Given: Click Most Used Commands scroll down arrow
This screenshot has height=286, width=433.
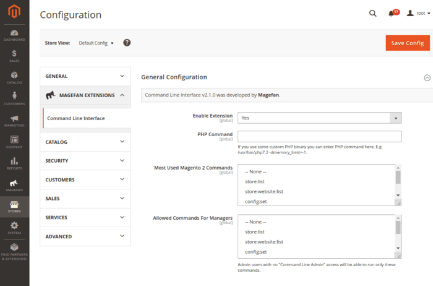Looking at the screenshot, I should [x=398, y=196].
